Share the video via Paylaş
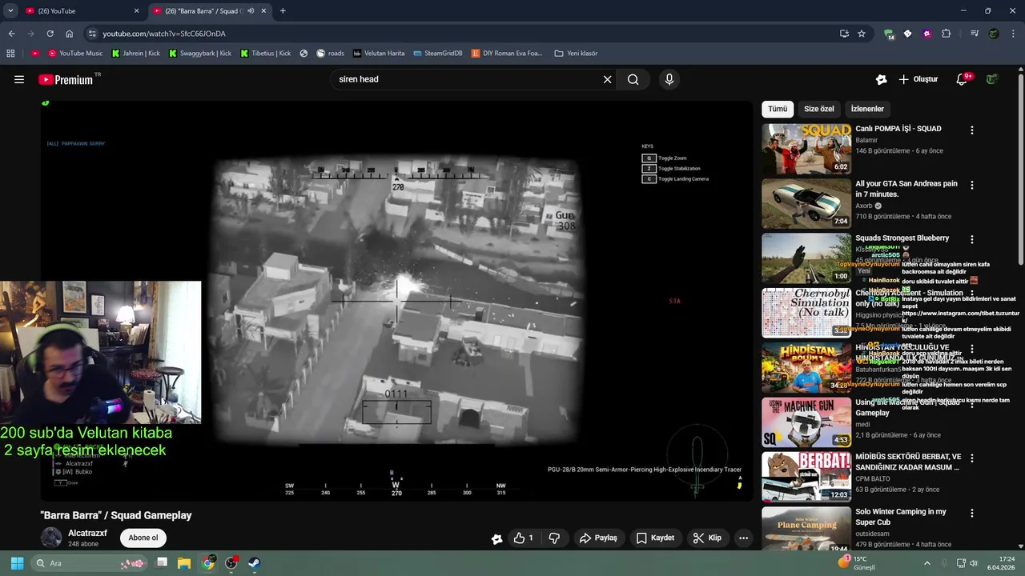This screenshot has height=576, width=1025. (598, 538)
